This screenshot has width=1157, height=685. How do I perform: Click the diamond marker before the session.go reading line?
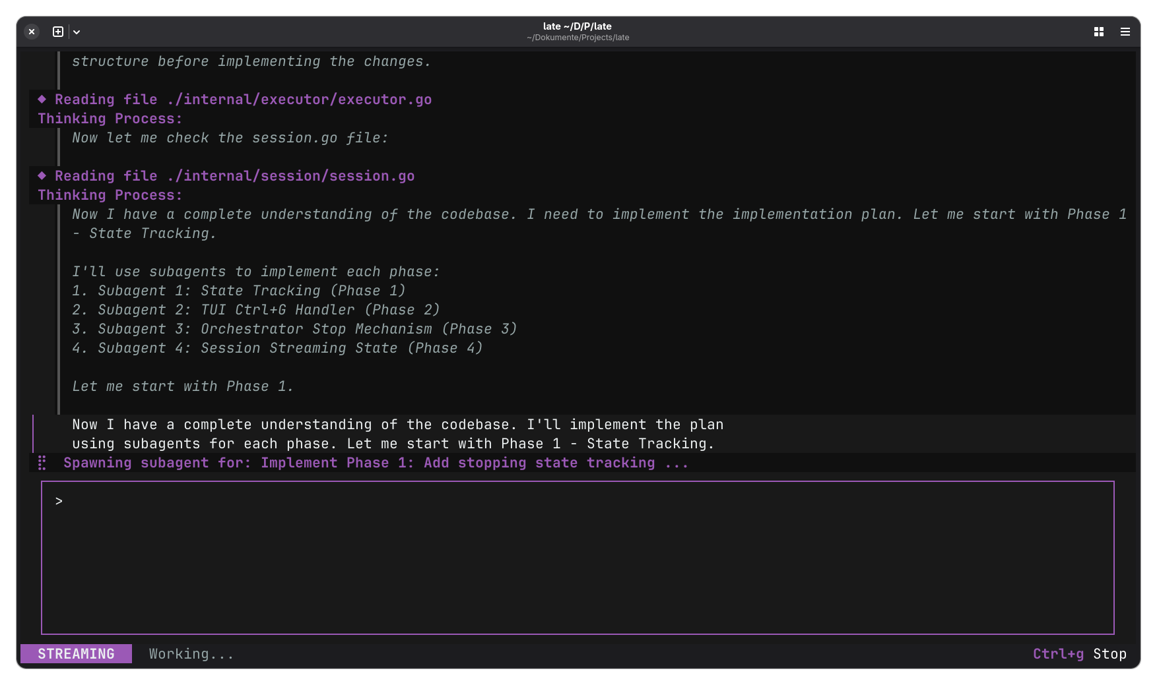(x=42, y=176)
